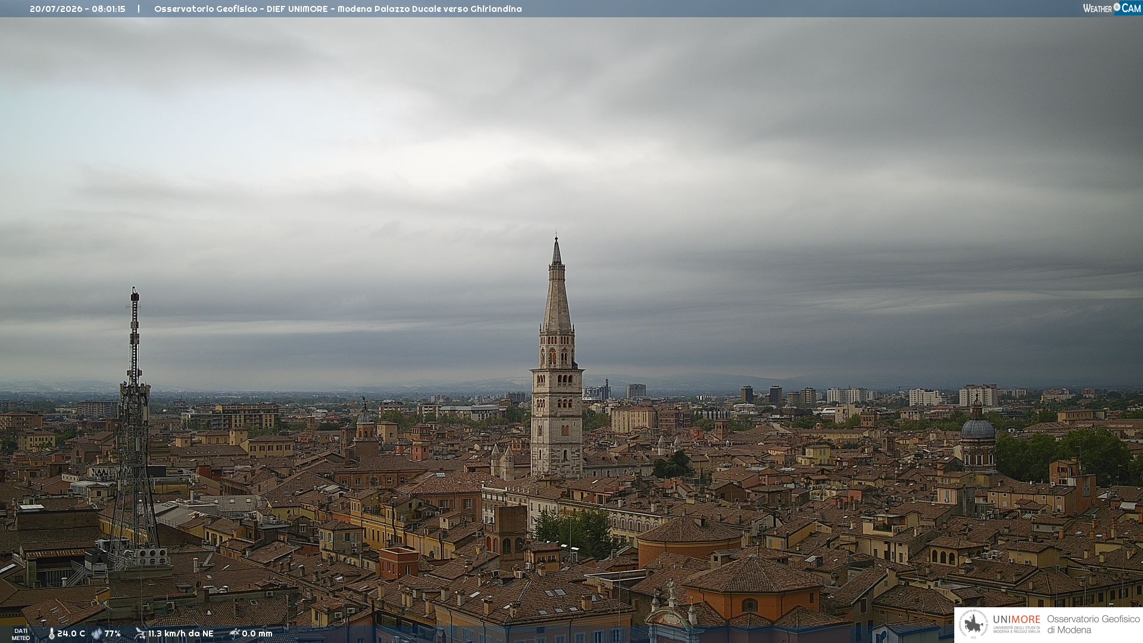The image size is (1143, 643).
Task: Click the 11.3 km/h da NE wind reading
Action: click(180, 633)
